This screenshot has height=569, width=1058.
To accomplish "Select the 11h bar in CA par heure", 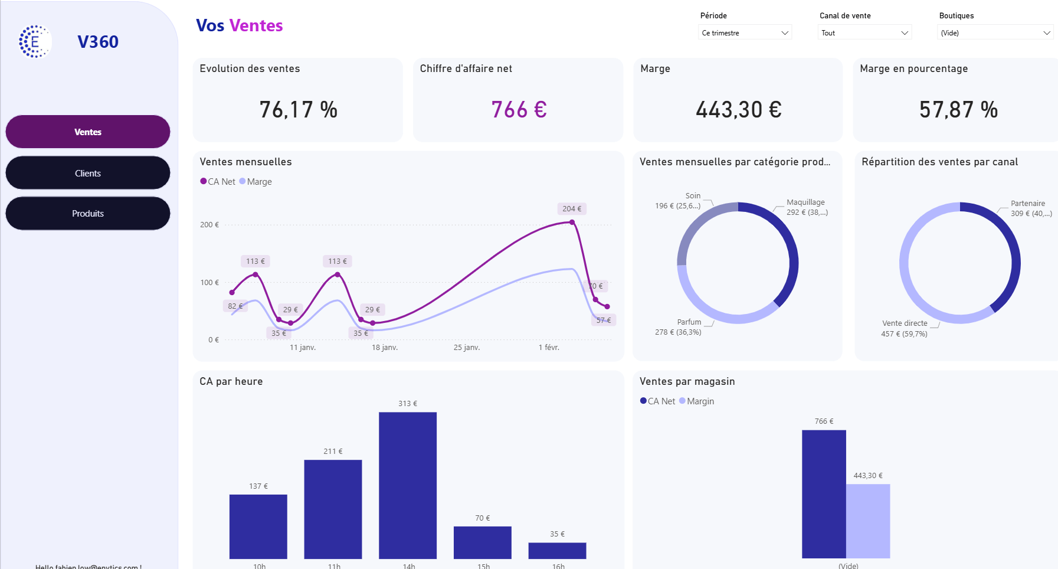I will click(x=333, y=509).
